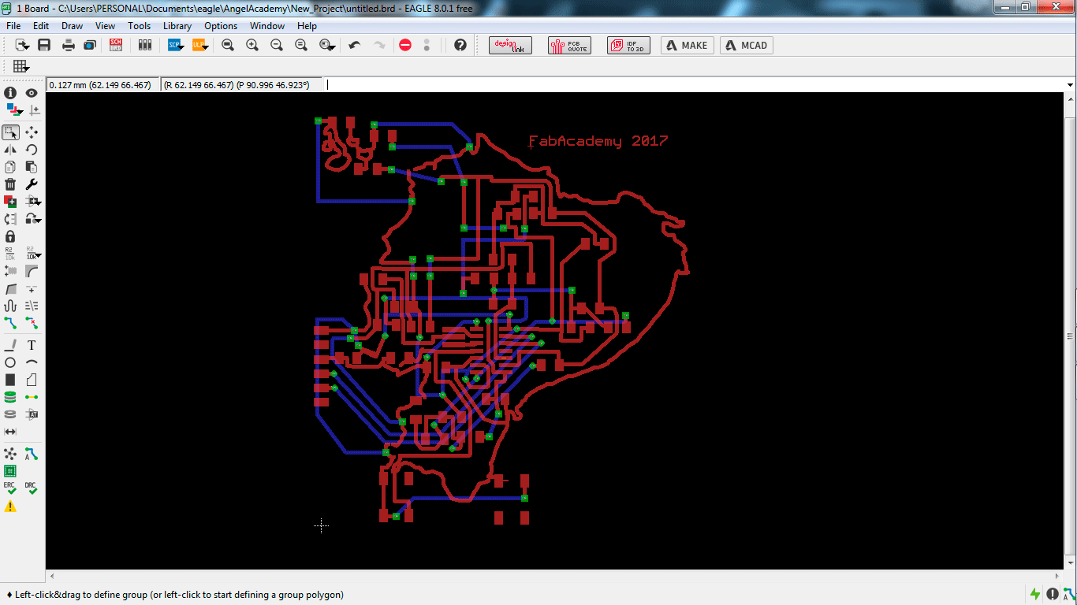Click the Via tool
The height and width of the screenshot is (605, 1077).
pyautogui.click(x=10, y=397)
